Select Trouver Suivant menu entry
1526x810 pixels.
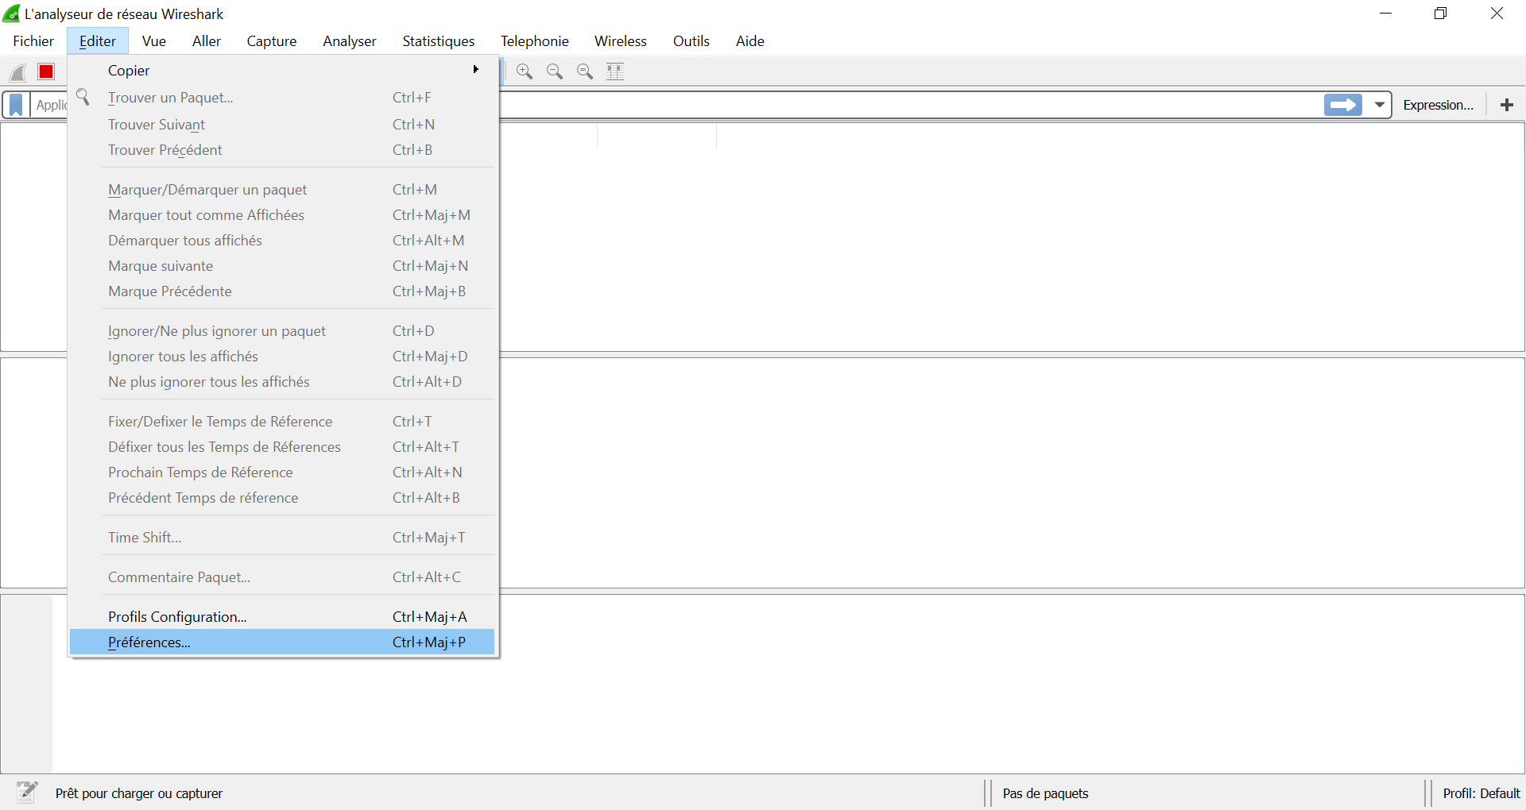coord(282,125)
